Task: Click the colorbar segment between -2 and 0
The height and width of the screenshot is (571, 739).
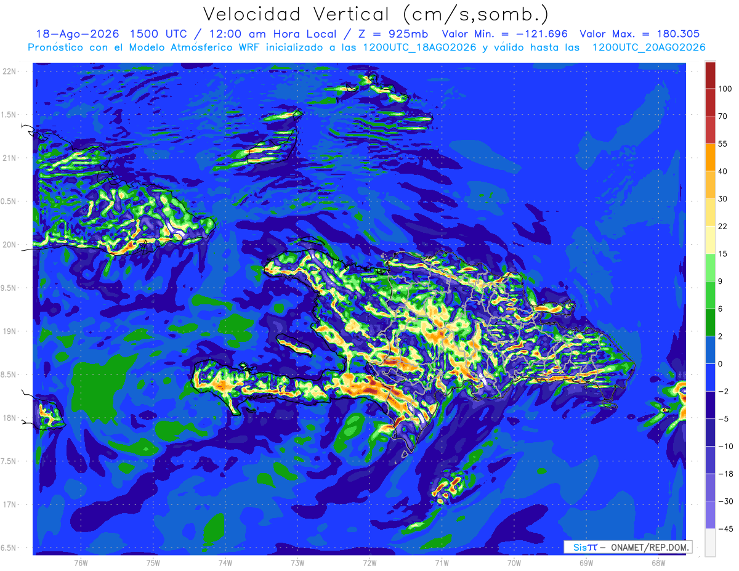Action: point(710,377)
